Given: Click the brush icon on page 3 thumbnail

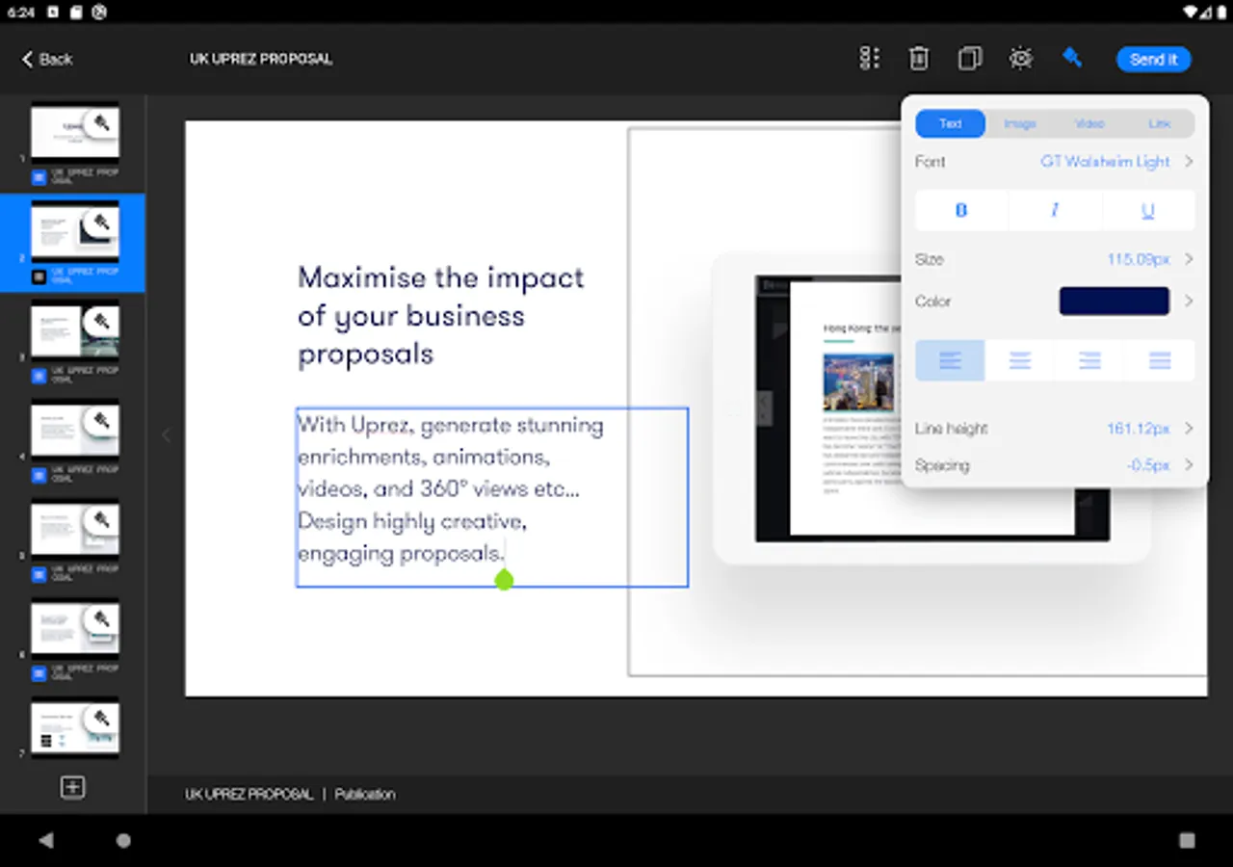Looking at the screenshot, I should [x=101, y=322].
